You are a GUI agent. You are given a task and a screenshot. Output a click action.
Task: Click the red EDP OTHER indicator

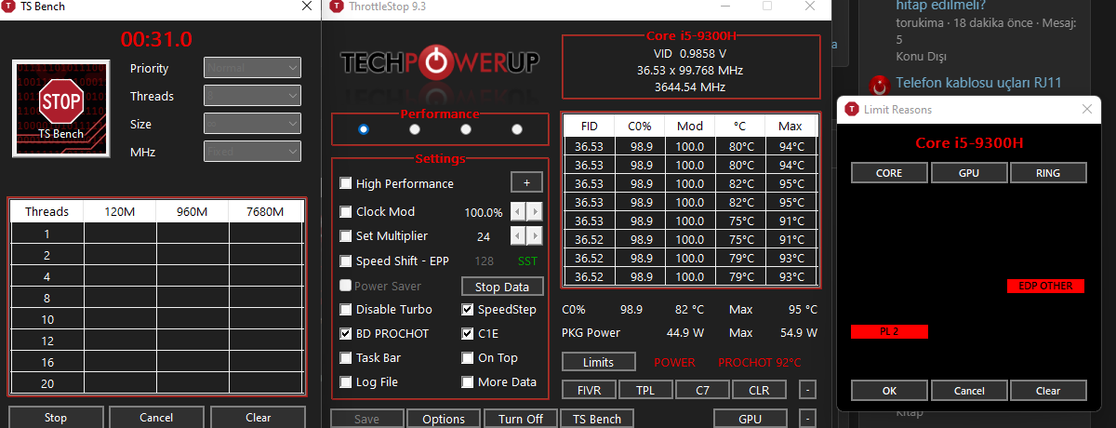(x=1045, y=287)
